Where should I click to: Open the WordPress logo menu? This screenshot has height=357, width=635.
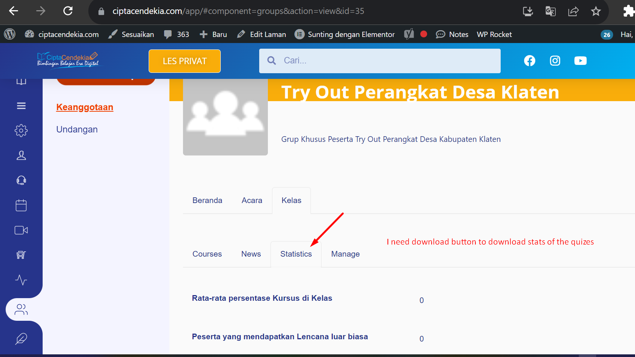[9, 34]
